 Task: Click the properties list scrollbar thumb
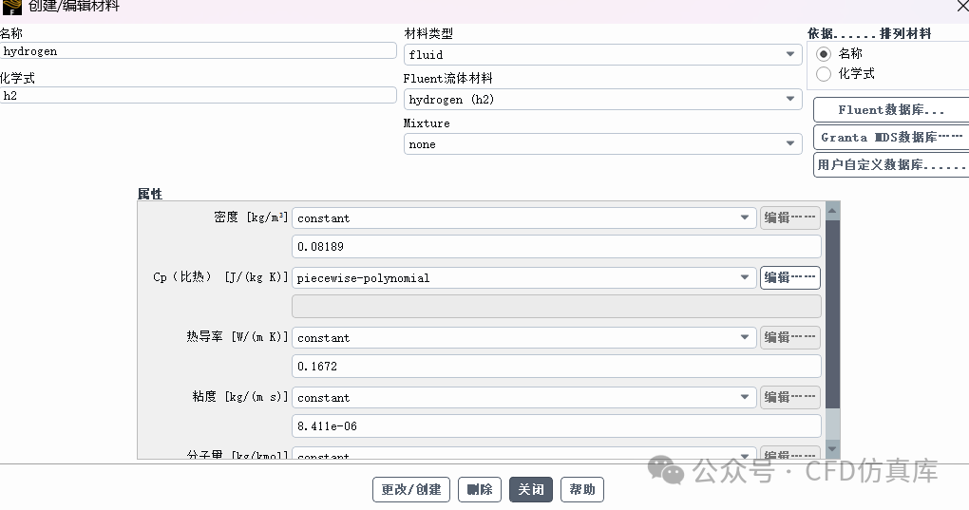(832, 314)
